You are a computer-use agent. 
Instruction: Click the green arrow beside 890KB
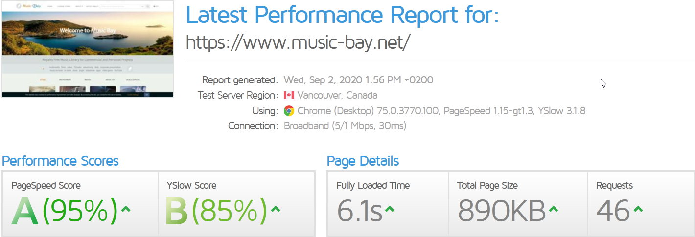coord(554,209)
